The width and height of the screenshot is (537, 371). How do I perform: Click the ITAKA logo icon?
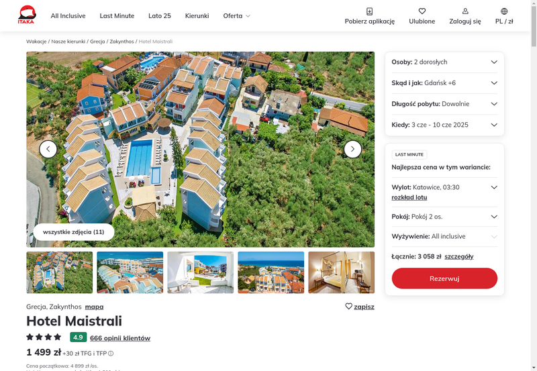coord(27,15)
